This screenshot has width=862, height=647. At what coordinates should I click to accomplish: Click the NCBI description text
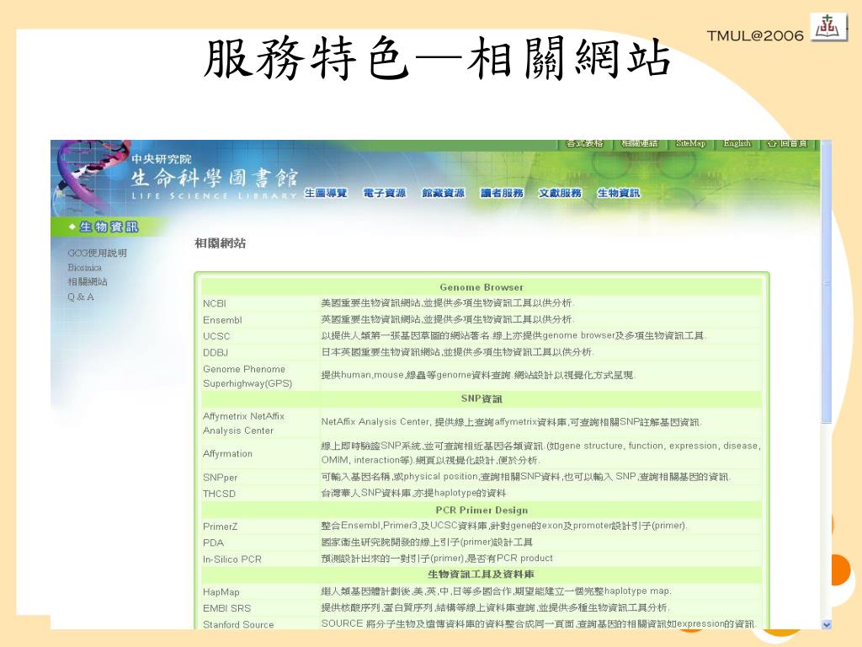click(x=448, y=303)
